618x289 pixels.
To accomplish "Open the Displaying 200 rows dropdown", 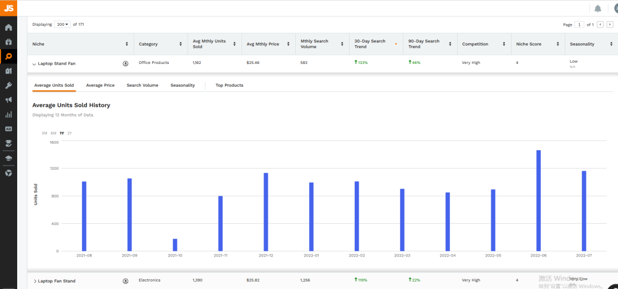I will (62, 25).
